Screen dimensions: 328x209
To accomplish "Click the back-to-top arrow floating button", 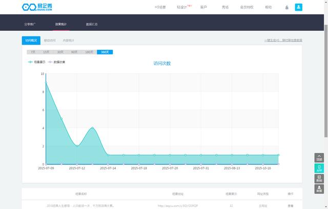I will [x=319, y=158].
